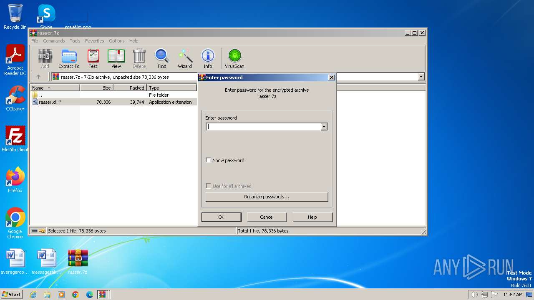Sort by Packed column header
This screenshot has width=534, height=300.
click(x=130, y=88)
